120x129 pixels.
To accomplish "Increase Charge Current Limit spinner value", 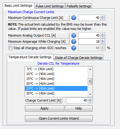I will pos(90,99).
